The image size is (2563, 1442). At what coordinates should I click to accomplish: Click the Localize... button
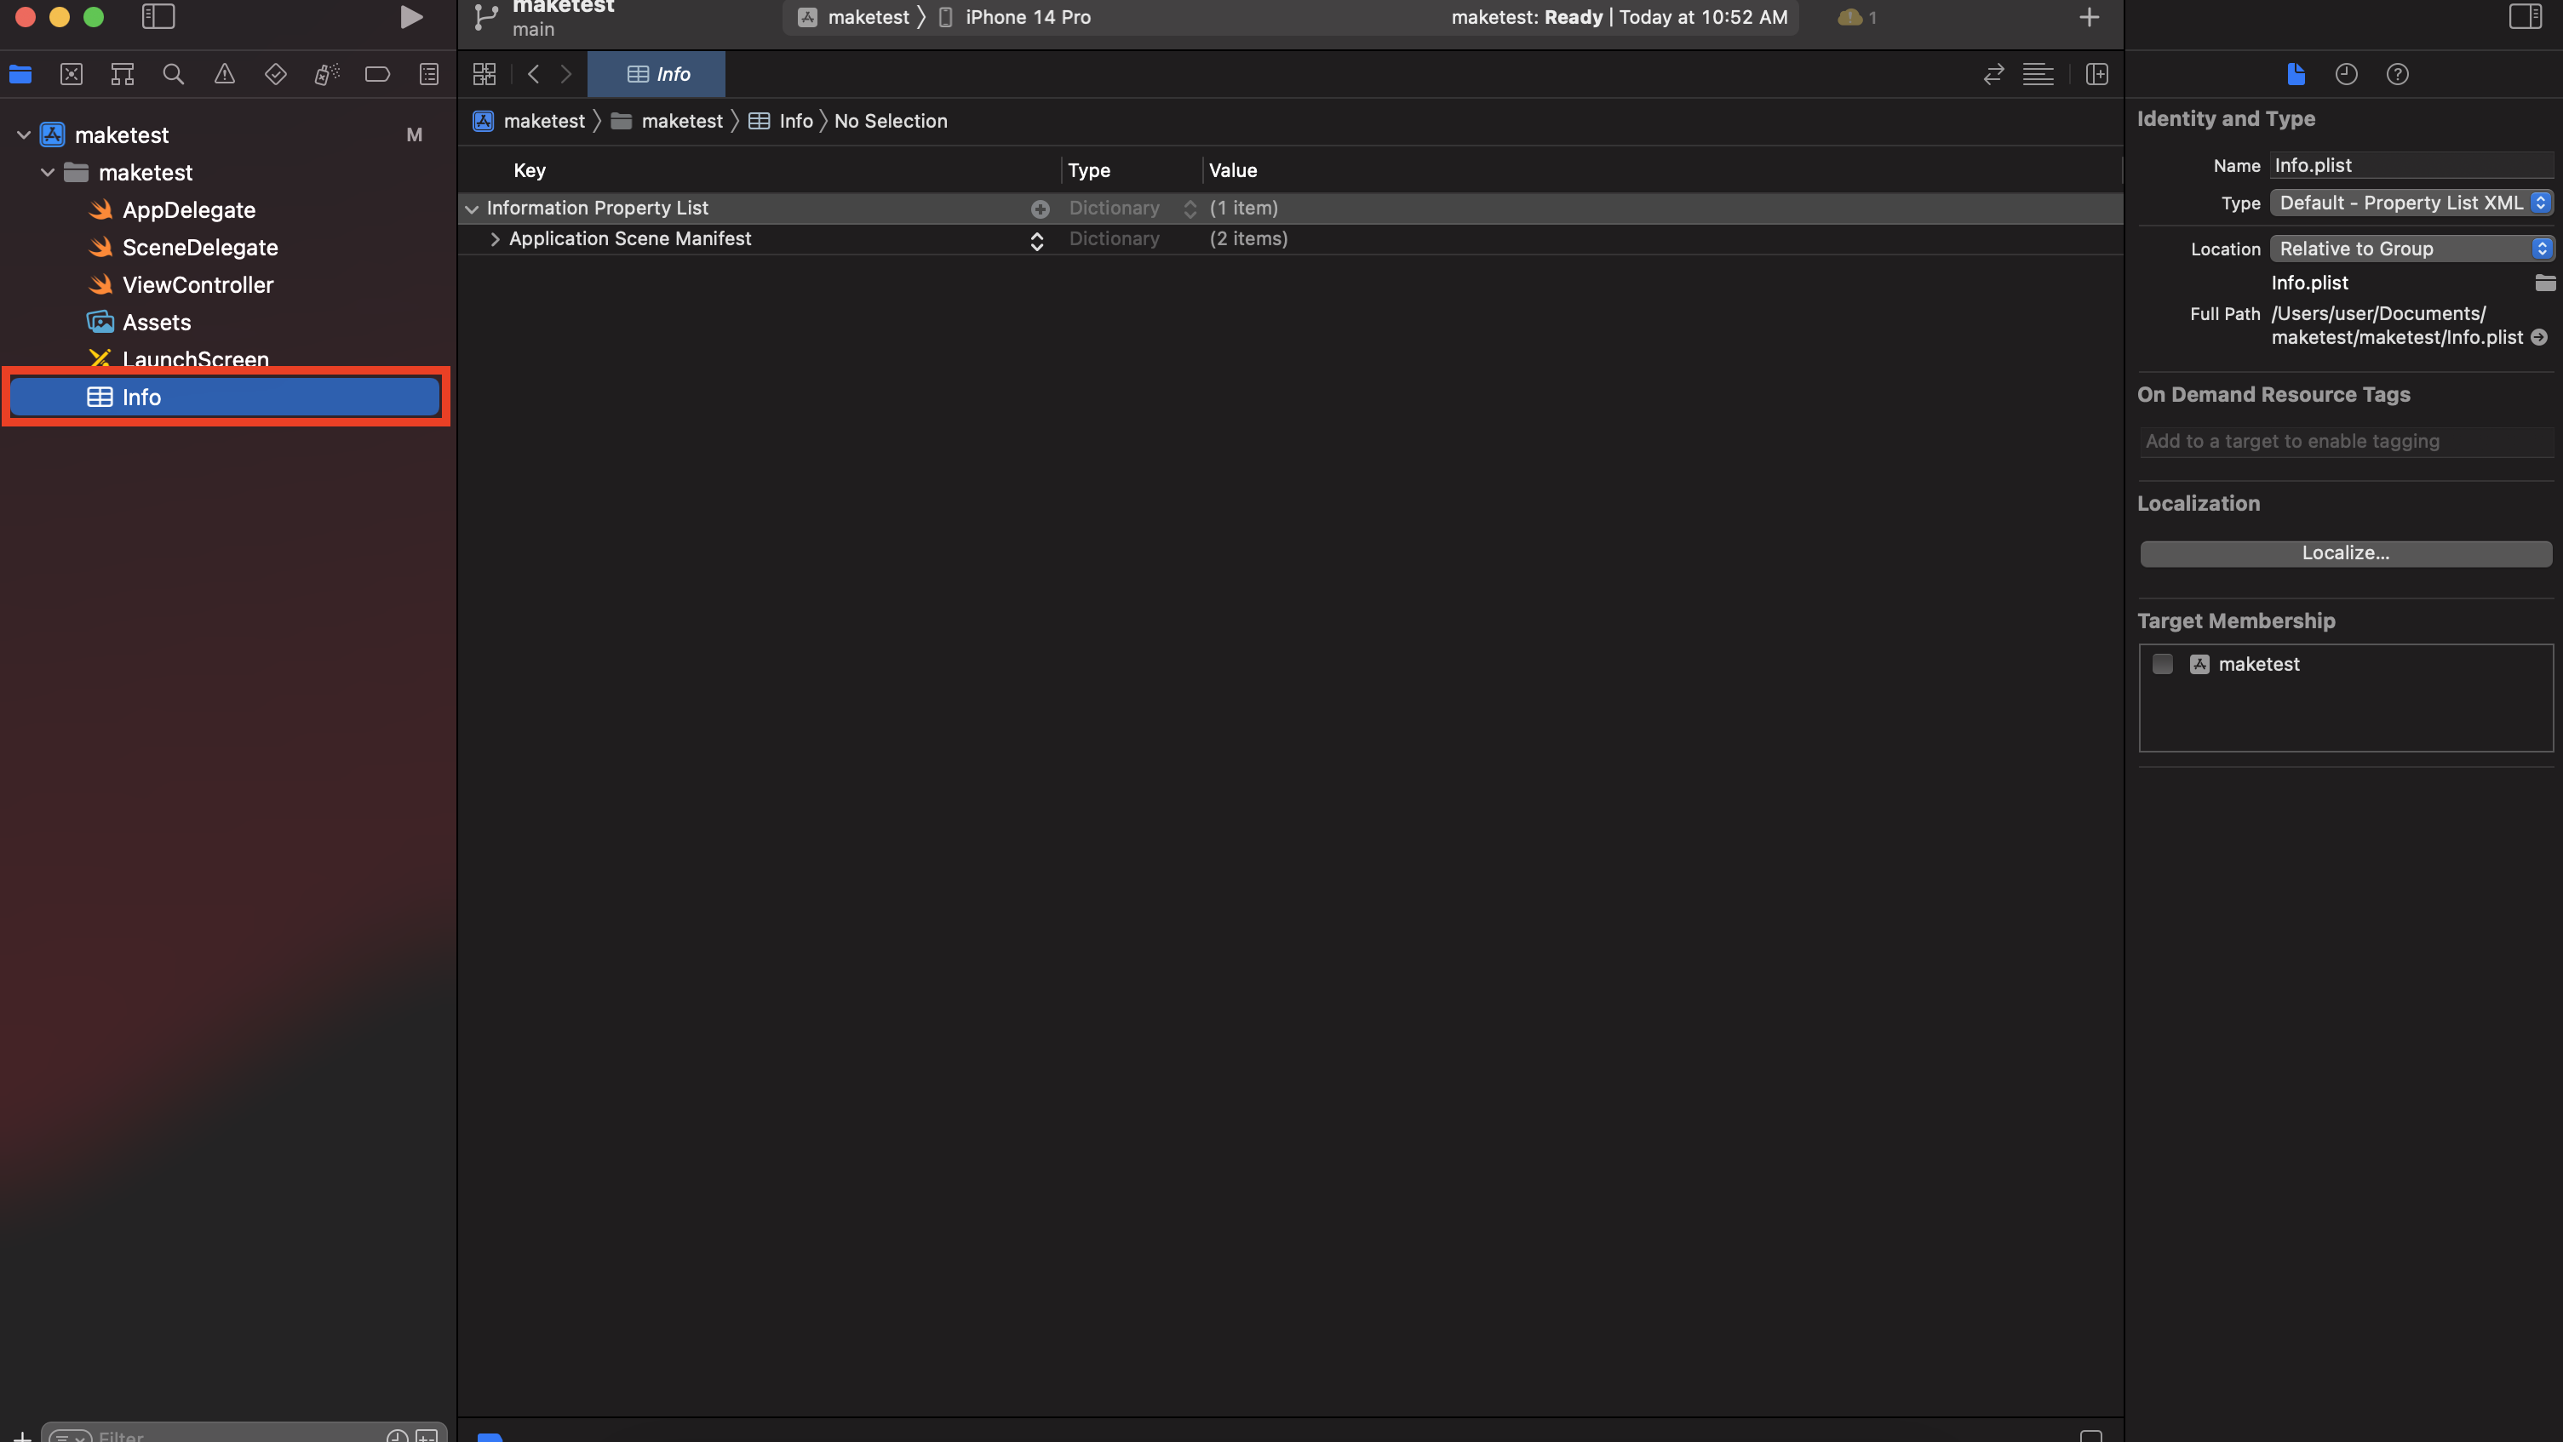pos(2345,554)
